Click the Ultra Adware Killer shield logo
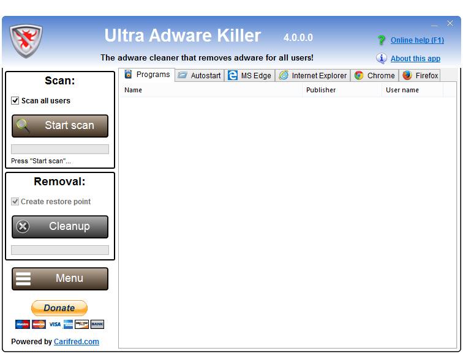 [x=26, y=41]
